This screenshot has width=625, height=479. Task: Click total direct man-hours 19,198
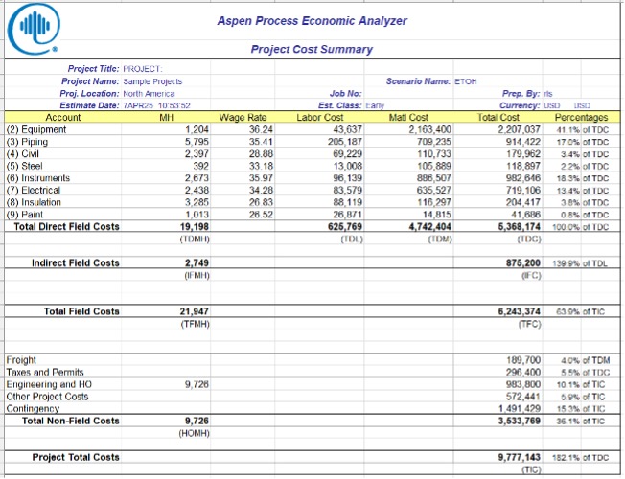coord(195,227)
